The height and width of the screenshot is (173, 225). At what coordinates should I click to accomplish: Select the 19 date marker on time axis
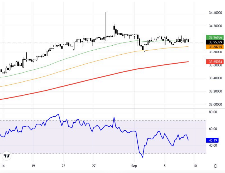click(x=33, y=166)
